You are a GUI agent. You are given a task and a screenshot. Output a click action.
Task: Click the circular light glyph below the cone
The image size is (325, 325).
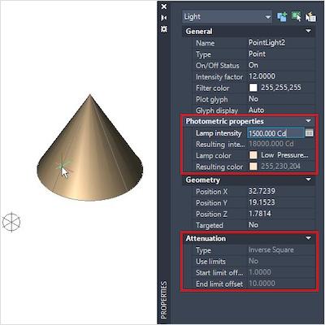tap(11, 223)
